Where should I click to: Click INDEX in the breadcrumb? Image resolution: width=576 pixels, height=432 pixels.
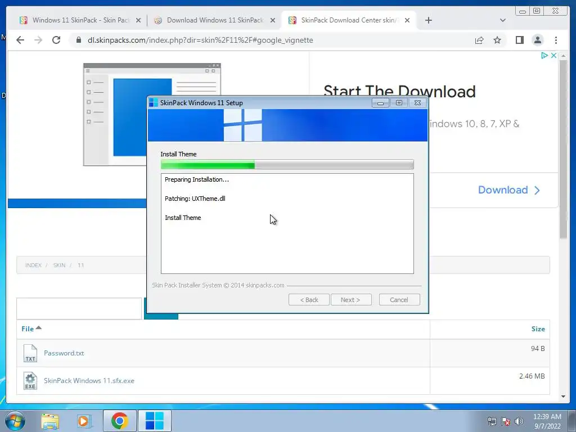(33, 265)
